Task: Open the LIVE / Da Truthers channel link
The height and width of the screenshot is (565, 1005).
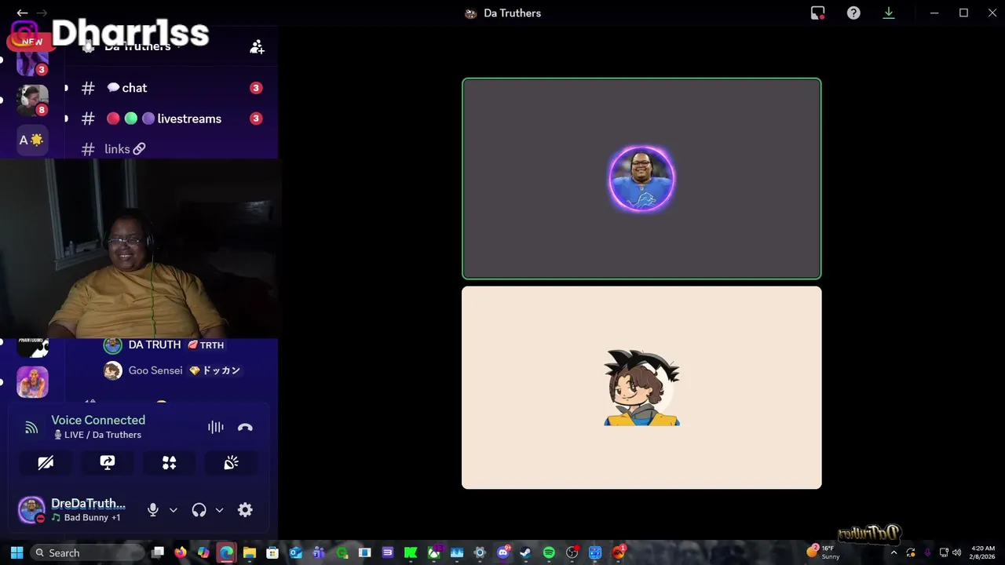Action: pyautogui.click(x=97, y=435)
